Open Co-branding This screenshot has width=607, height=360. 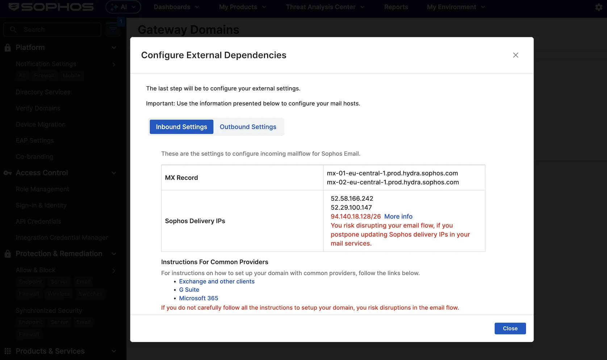tap(34, 157)
